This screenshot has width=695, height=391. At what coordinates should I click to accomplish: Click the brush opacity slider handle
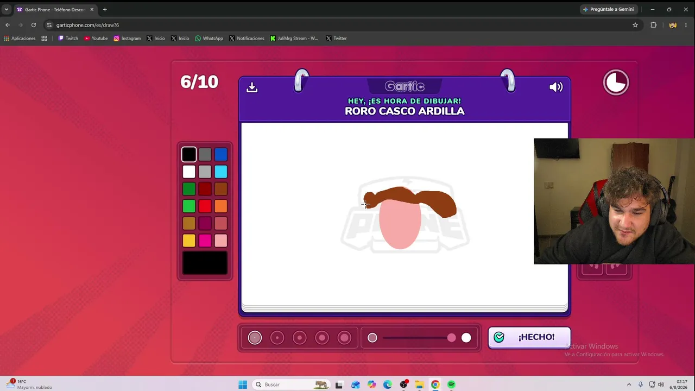coord(452,338)
